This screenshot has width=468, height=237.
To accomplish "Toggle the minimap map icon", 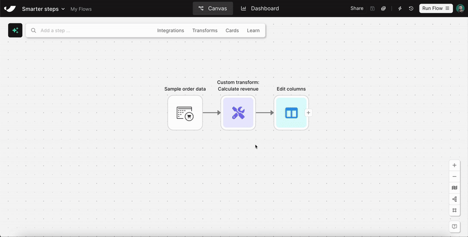I will pyautogui.click(x=455, y=188).
